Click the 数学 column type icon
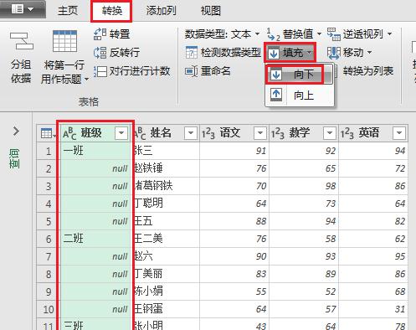 coord(278,133)
